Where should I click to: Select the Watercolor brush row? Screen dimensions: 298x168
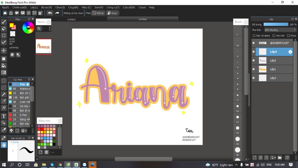(19, 89)
